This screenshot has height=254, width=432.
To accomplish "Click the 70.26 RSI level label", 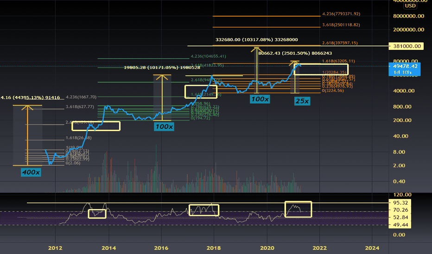I will pos(400,210).
